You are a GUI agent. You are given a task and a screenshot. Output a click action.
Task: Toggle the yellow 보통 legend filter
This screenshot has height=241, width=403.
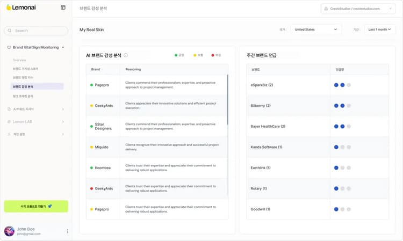point(198,55)
